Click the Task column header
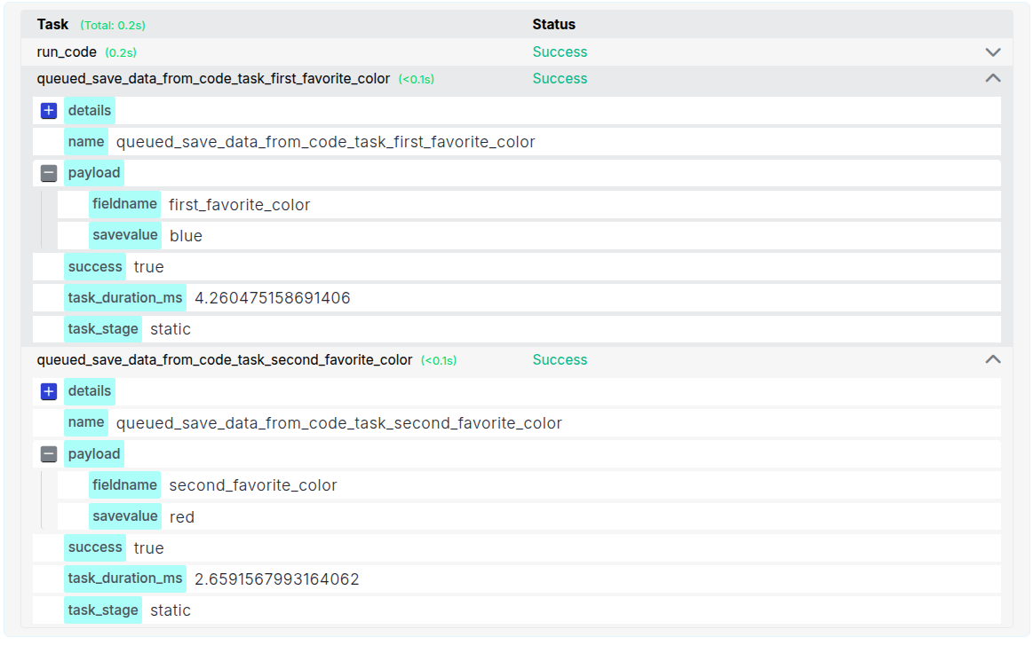This screenshot has height=661, width=1033. (x=52, y=25)
